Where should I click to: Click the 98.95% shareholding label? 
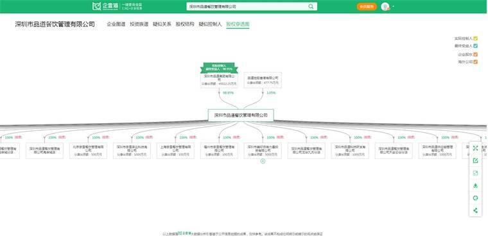tap(228, 92)
